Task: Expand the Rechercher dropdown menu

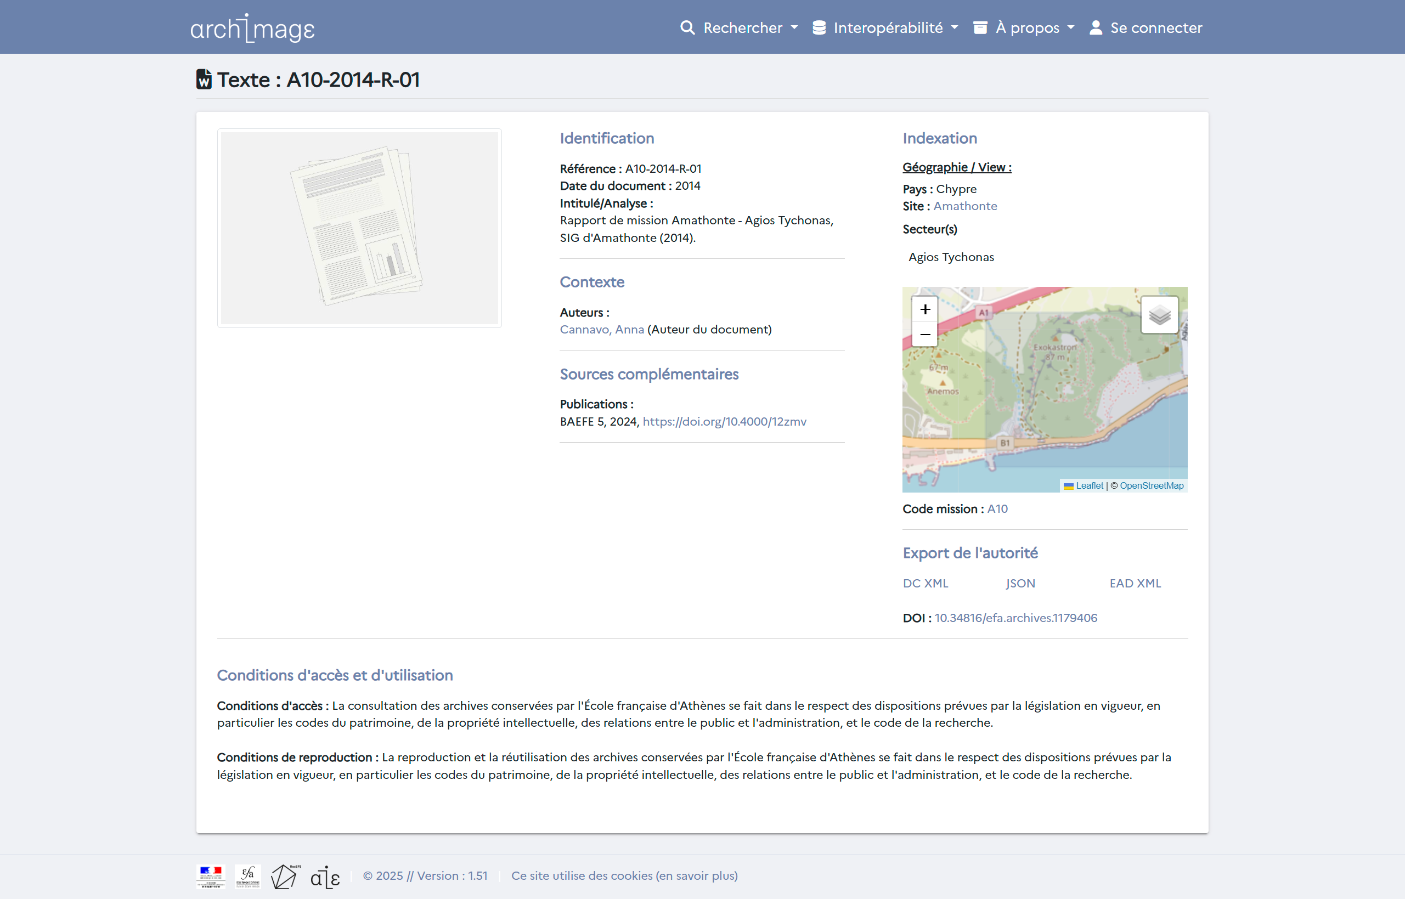Action: 749,27
